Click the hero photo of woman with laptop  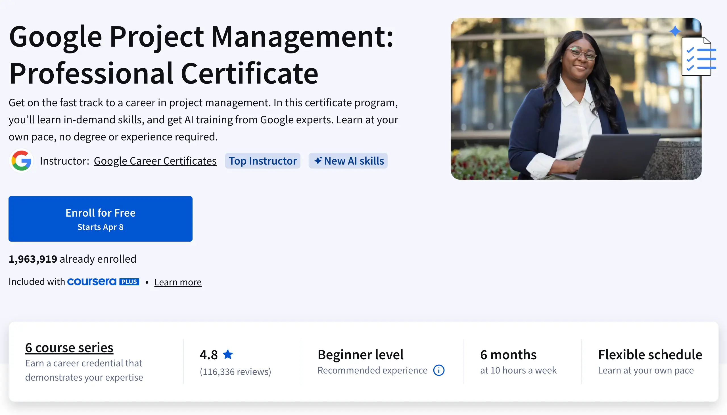[x=569, y=108]
